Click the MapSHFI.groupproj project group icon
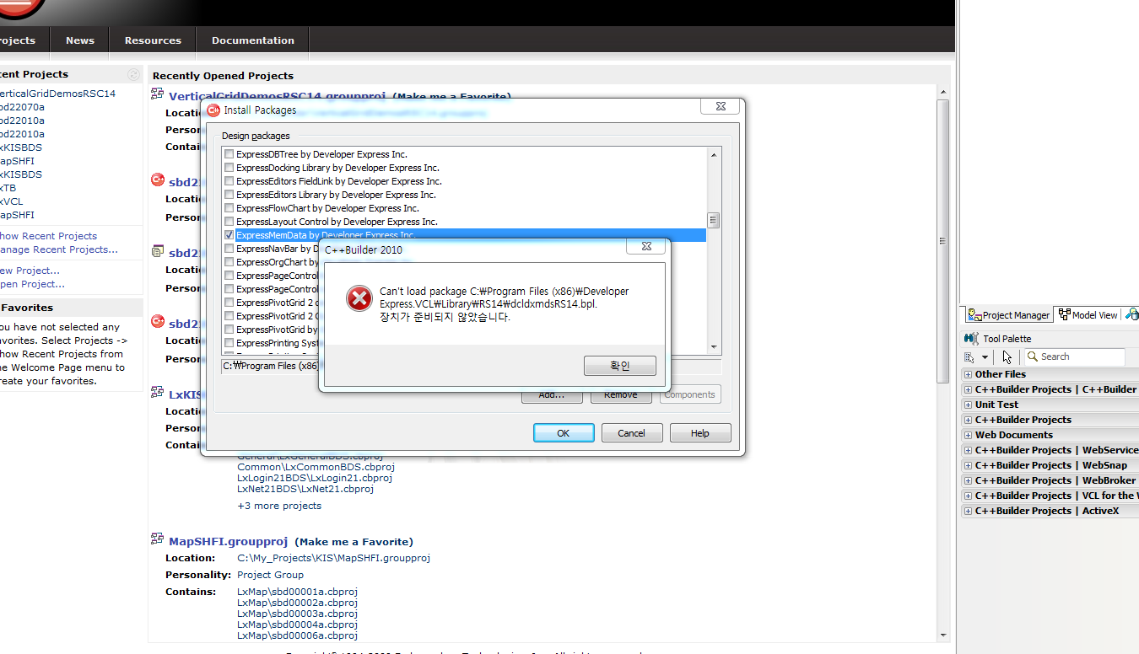 pyautogui.click(x=158, y=540)
